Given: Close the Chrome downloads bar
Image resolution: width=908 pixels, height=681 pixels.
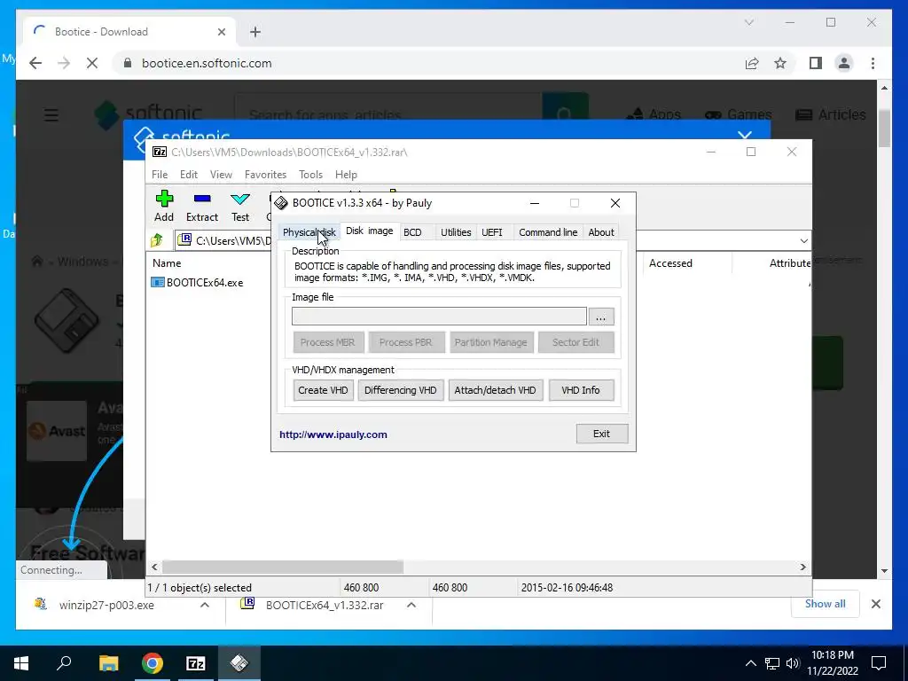Looking at the screenshot, I should click(x=876, y=604).
